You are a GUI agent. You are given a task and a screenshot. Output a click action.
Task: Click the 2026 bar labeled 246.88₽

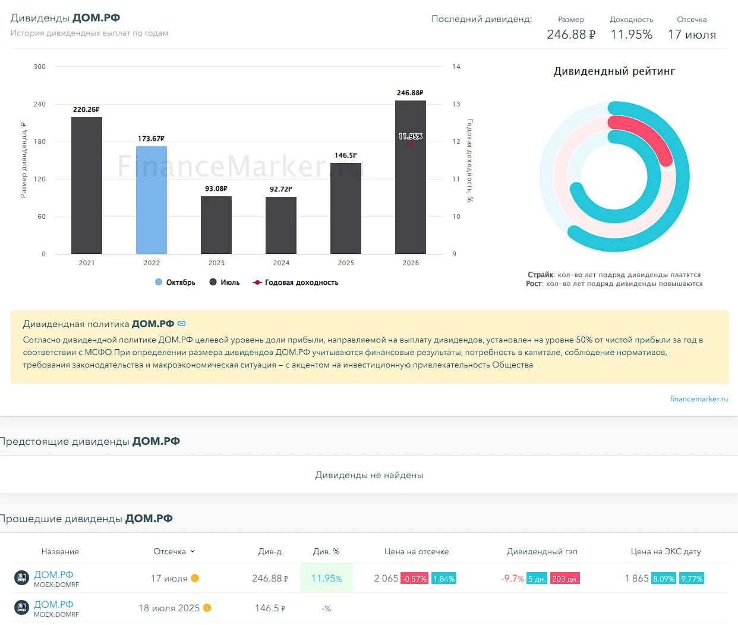[x=411, y=177]
